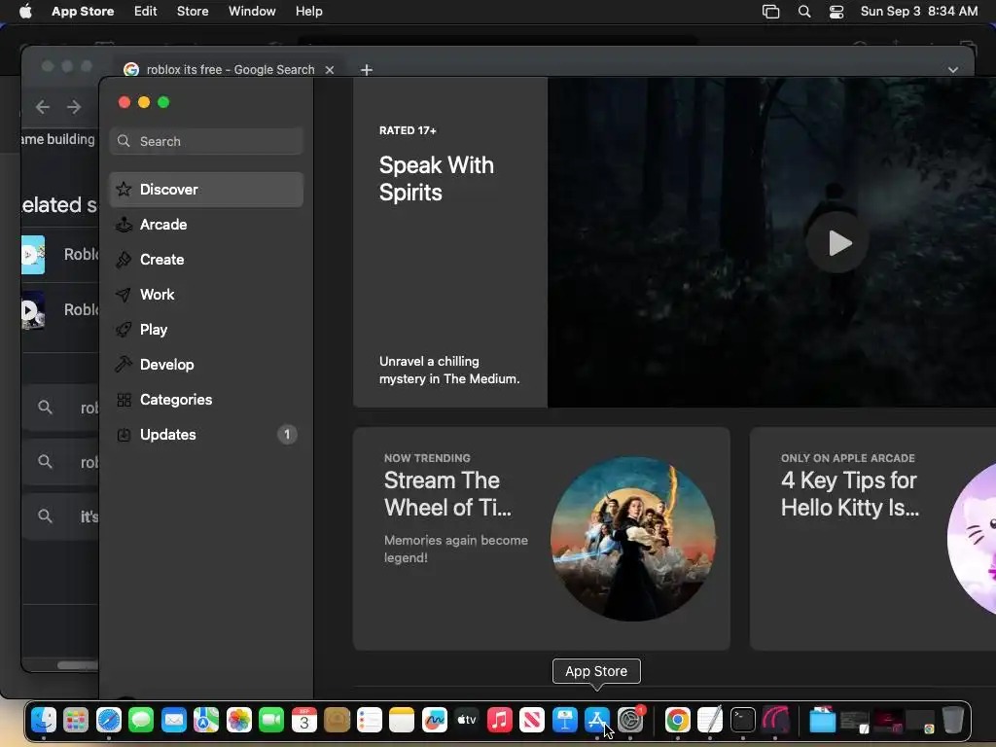Browse Categories in App Store sidebar
This screenshot has width=996, height=747.
click(x=206, y=399)
